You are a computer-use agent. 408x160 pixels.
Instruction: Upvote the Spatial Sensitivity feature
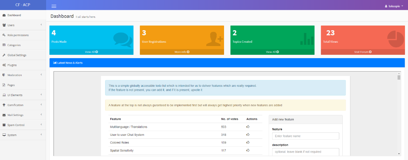coord(248,150)
